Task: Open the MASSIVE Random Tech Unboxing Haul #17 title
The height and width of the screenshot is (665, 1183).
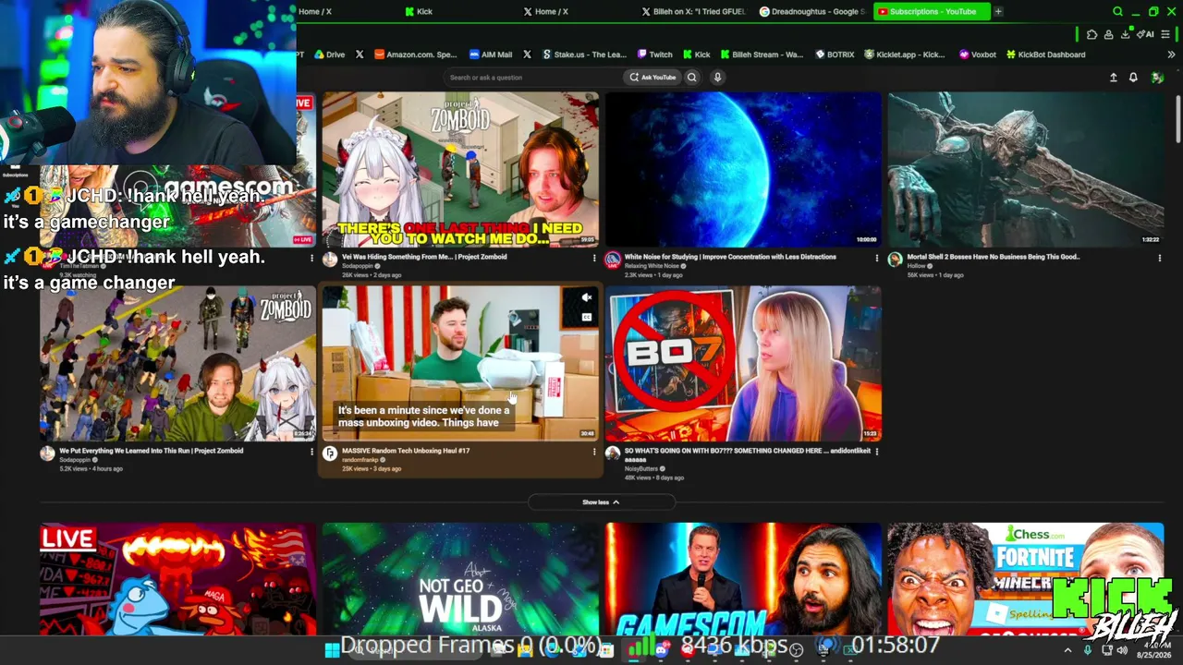Action: point(406,452)
